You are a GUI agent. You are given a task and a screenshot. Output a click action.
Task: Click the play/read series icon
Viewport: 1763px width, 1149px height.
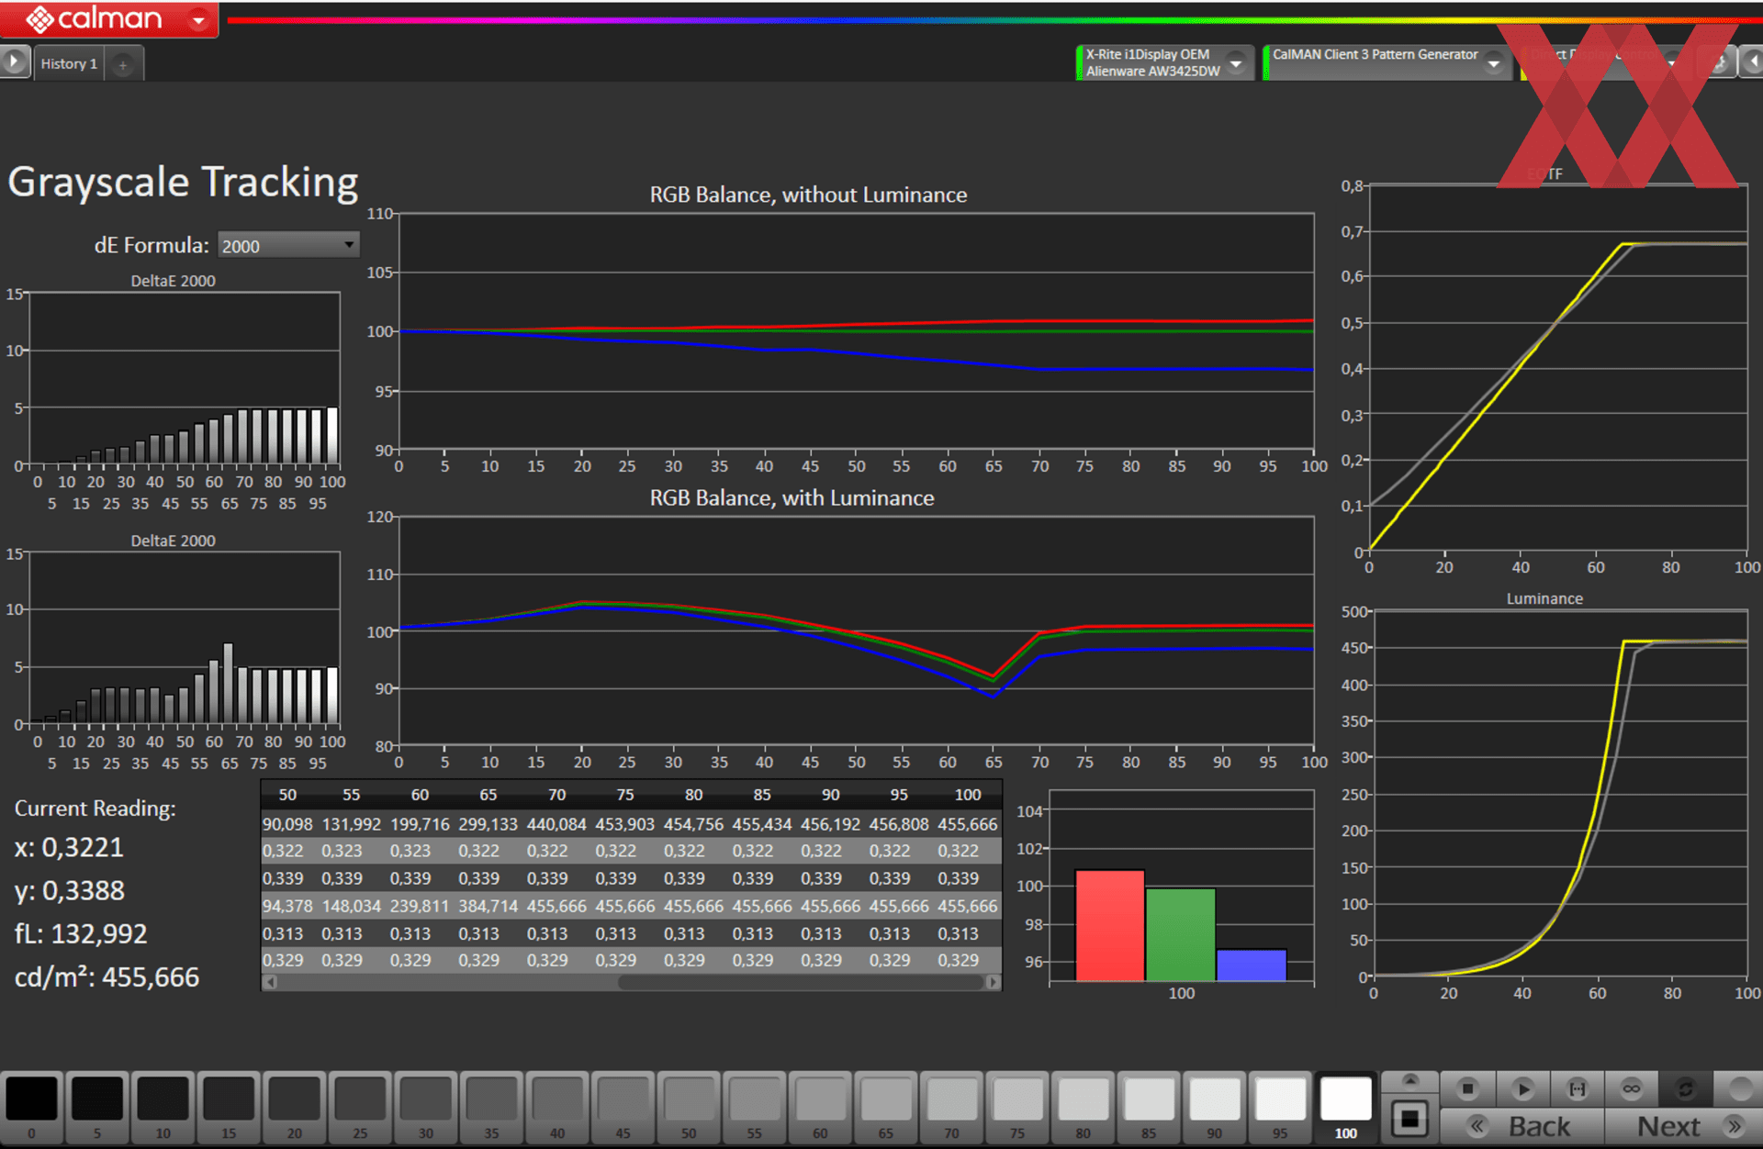point(1522,1088)
